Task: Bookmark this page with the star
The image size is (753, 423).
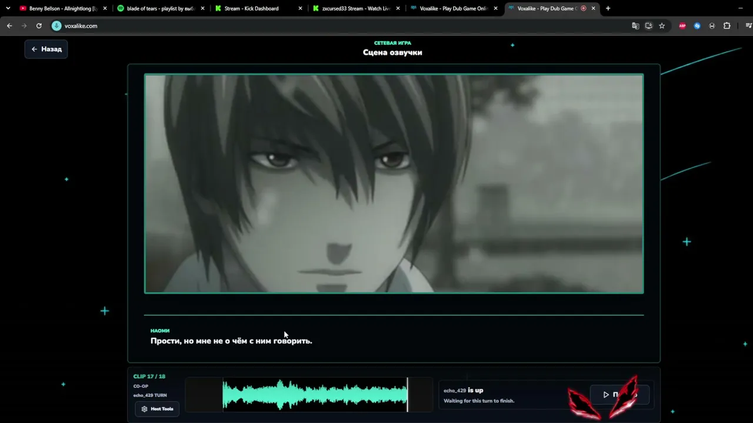Action: coord(662,26)
